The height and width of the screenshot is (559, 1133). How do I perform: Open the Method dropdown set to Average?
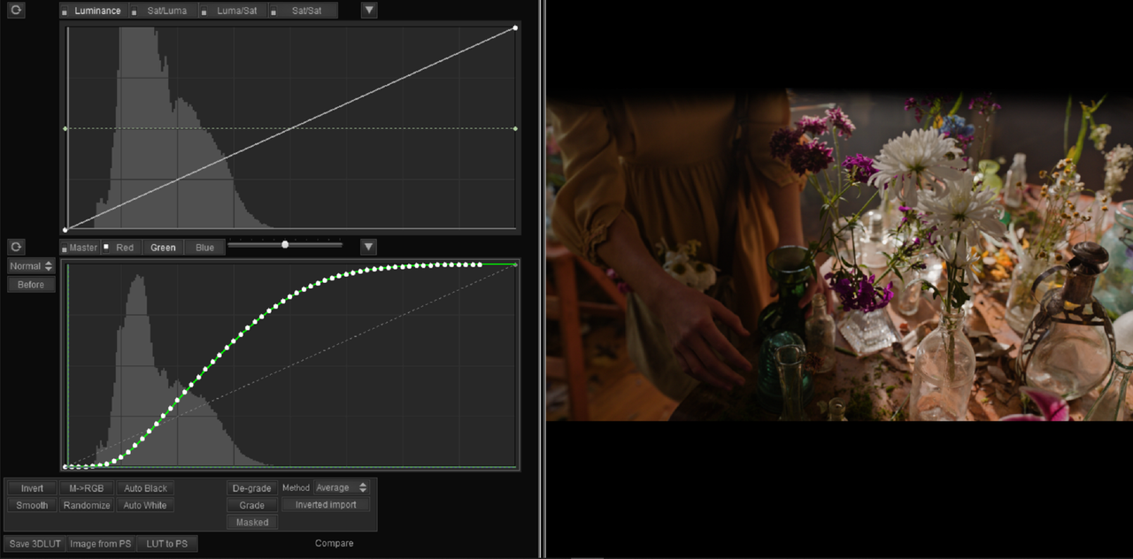343,487
